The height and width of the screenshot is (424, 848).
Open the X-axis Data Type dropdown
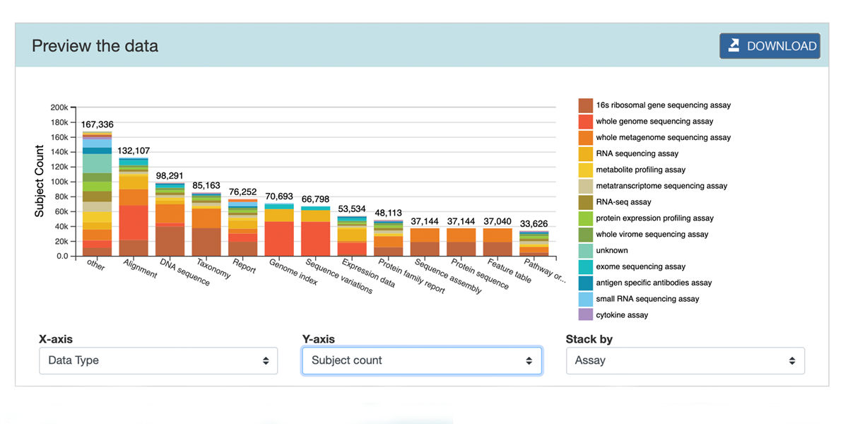pyautogui.click(x=158, y=360)
